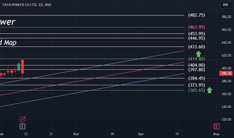Screen dimensions: 234x138
Task: Select the (446.95) level label
Action: coord(197,38)
